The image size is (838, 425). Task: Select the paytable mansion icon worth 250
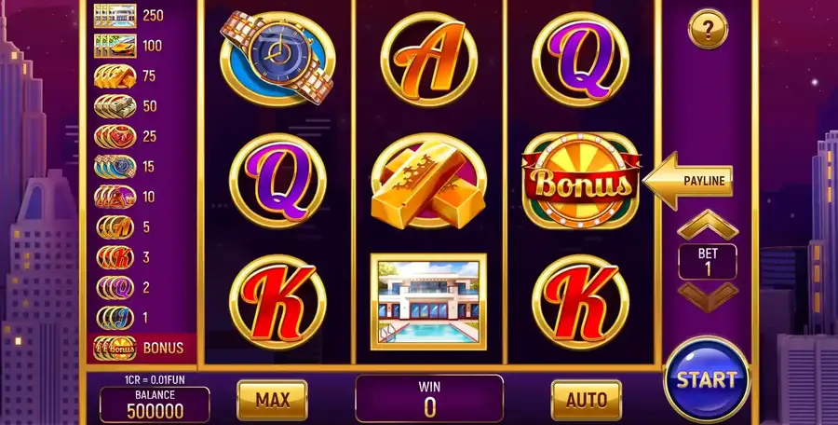[115, 16]
